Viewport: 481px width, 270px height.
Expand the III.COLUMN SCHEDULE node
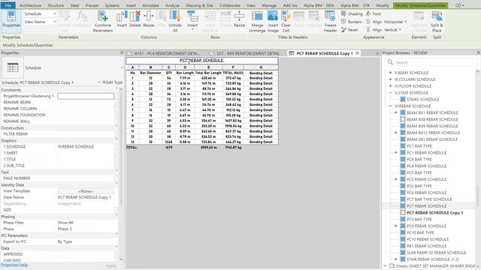[x=390, y=79]
